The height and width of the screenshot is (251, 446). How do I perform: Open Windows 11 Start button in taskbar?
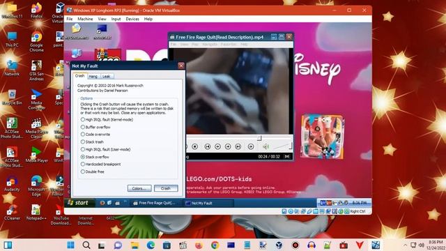(70, 245)
